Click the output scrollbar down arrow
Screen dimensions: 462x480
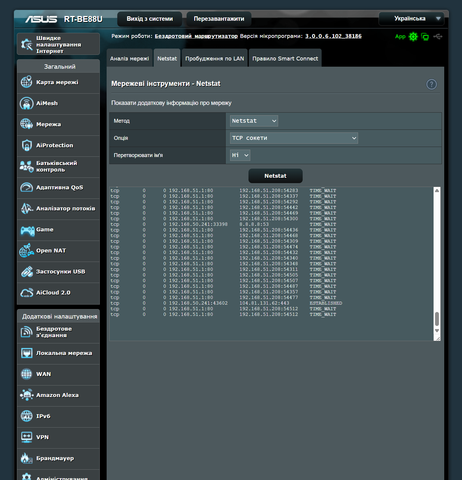[437, 331]
